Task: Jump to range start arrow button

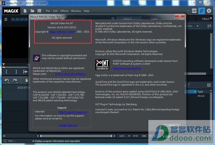Action: (25, 72)
